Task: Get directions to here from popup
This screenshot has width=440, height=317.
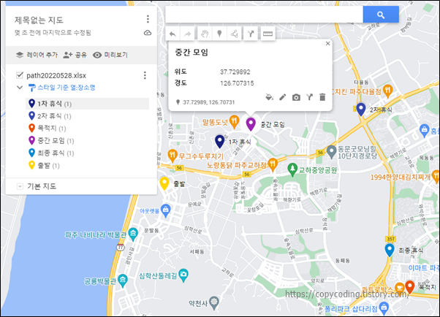Action: pyautogui.click(x=309, y=97)
